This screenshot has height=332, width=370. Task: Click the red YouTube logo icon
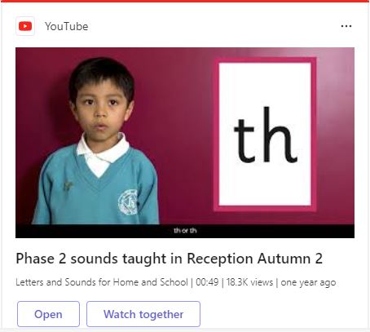25,26
